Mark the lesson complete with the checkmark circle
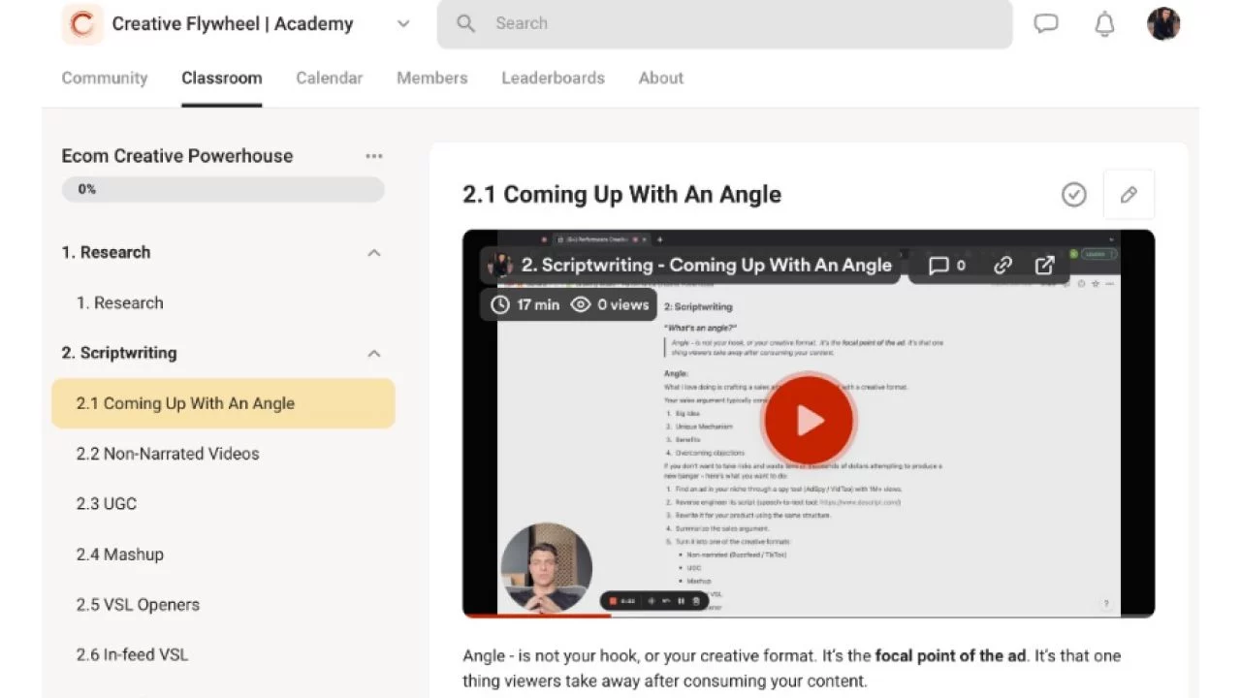The width and height of the screenshot is (1241, 698). (x=1074, y=195)
